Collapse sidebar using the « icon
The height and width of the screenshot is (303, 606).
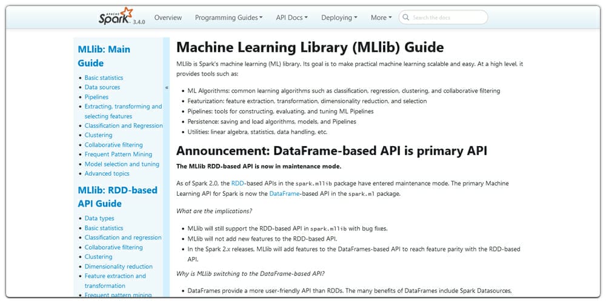click(167, 88)
